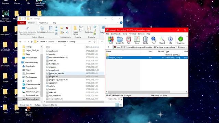Image resolution: width=219 pixels, height=123 pixels.
Task: Select the dumps desktop folder
Action: (x=5, y=78)
